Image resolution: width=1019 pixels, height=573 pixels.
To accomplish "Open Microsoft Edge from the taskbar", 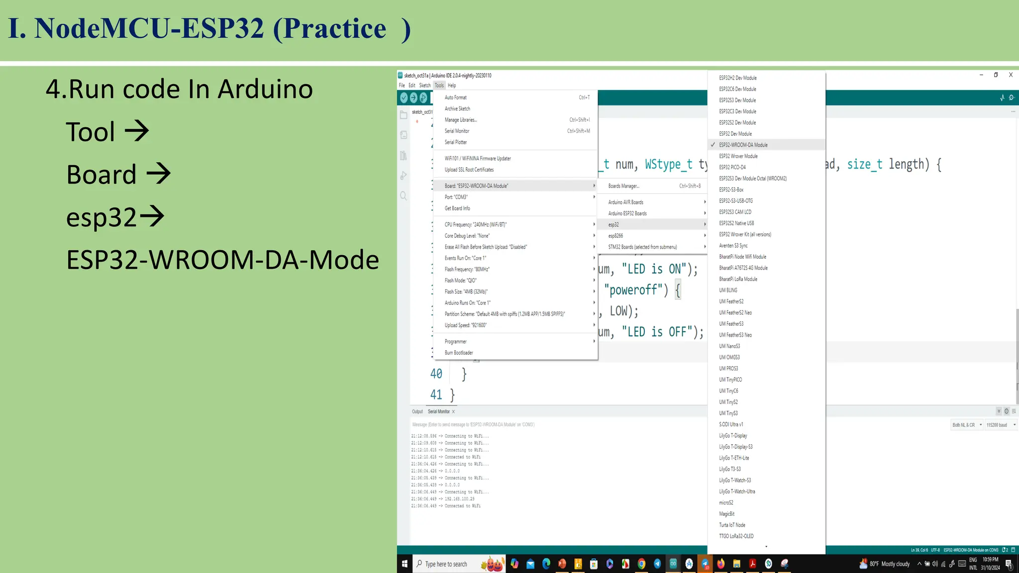I will 546,564.
